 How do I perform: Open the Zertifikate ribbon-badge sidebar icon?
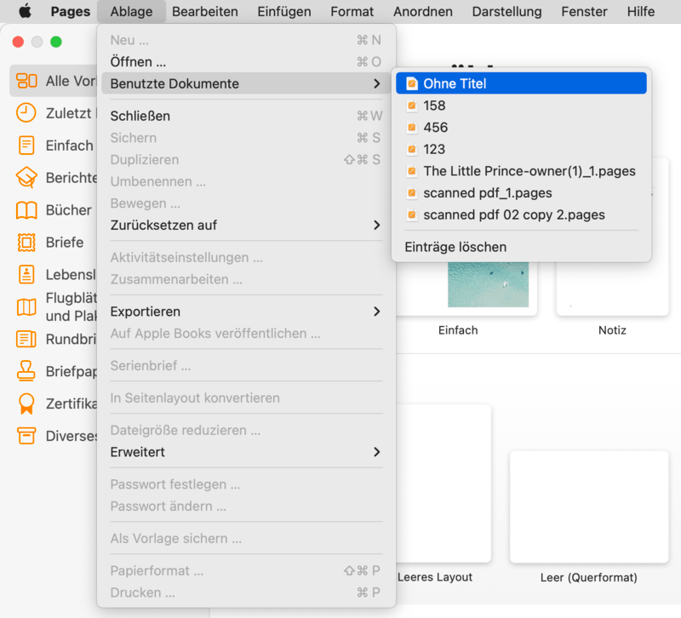coord(27,403)
